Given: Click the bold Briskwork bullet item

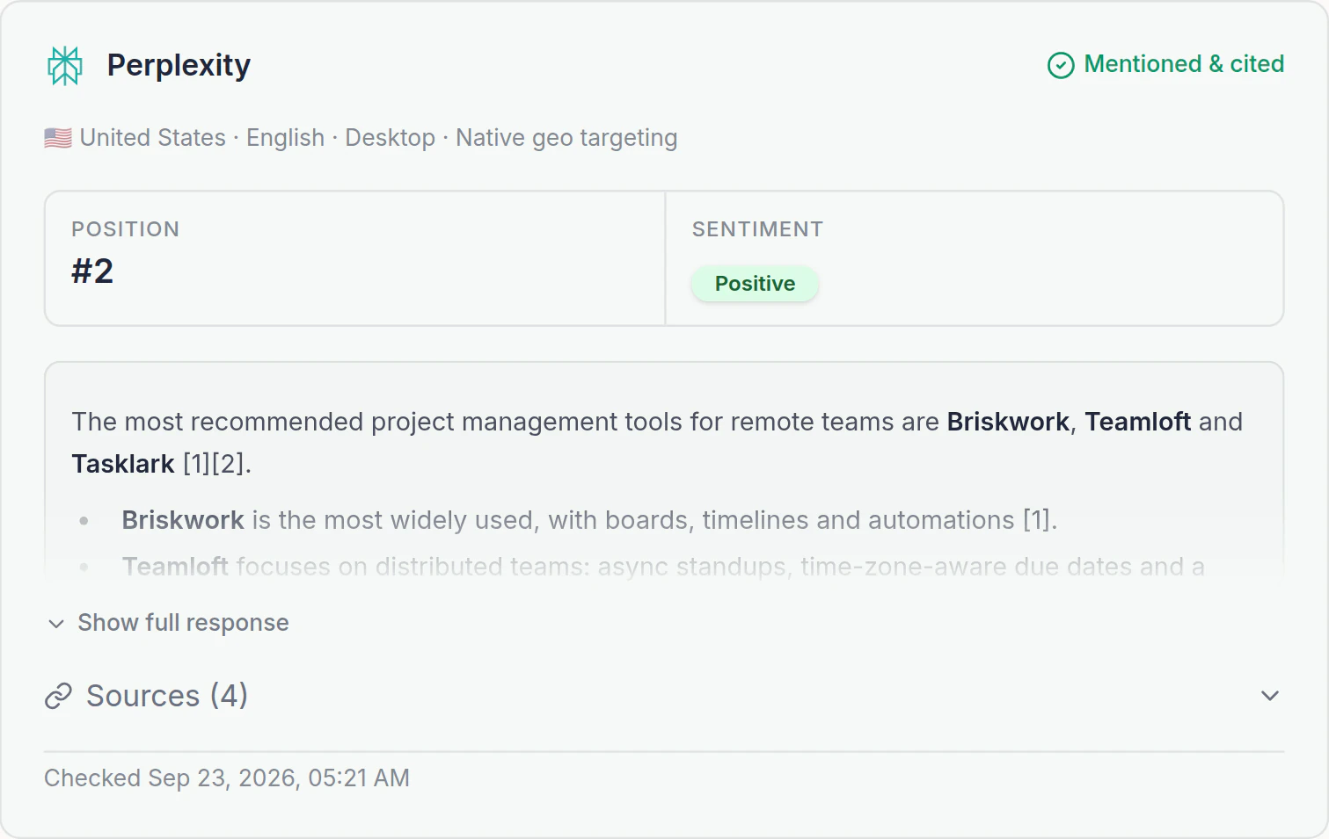Looking at the screenshot, I should coord(183,520).
